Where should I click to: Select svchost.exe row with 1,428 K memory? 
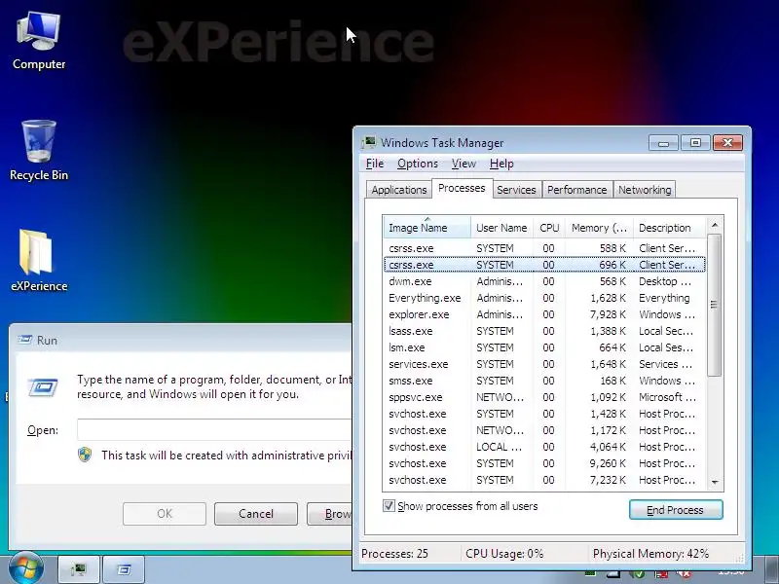coord(544,414)
